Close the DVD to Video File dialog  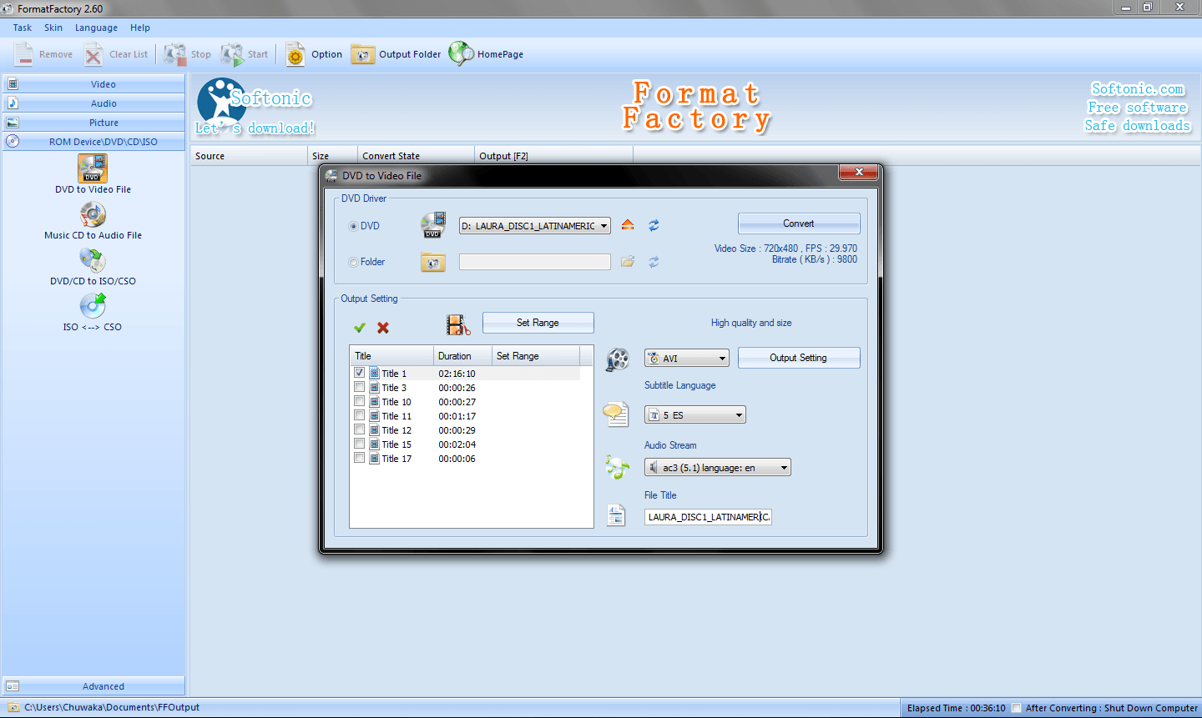tap(858, 172)
